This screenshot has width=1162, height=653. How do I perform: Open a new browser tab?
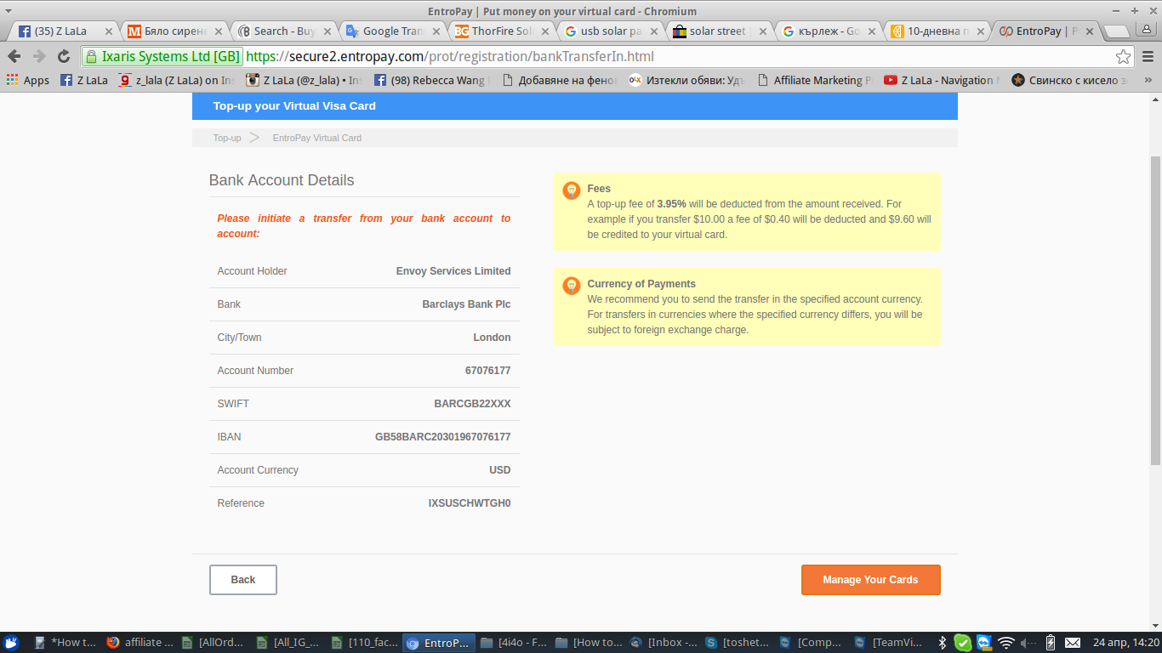click(x=1116, y=31)
